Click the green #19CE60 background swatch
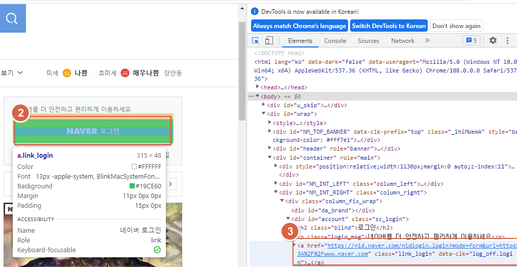The width and height of the screenshot is (517, 267). tap(132, 186)
